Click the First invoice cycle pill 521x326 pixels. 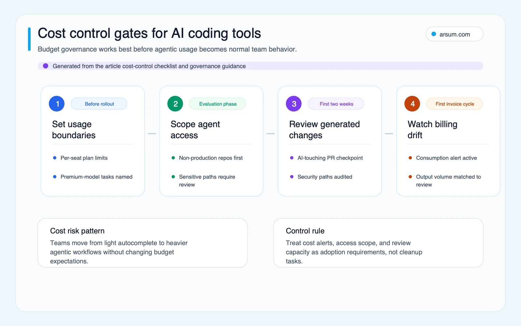click(x=455, y=104)
